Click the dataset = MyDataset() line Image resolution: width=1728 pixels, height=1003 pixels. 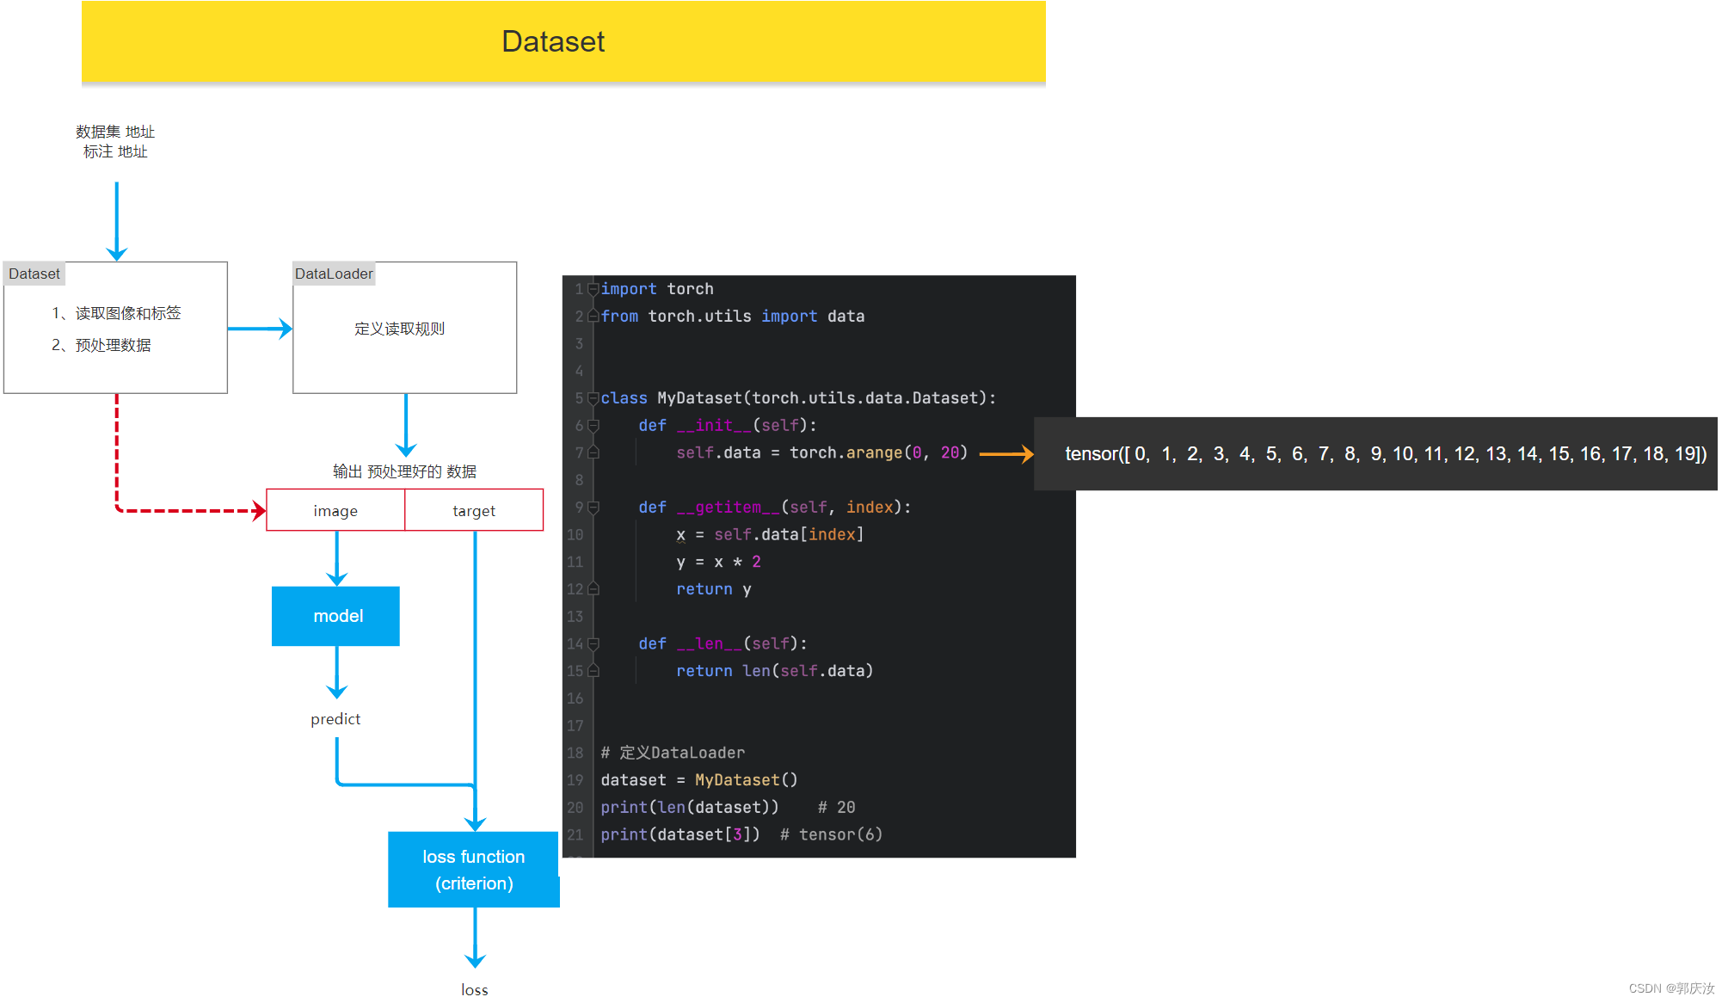tap(699, 780)
